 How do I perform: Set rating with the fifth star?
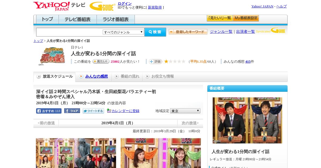coord(183,61)
